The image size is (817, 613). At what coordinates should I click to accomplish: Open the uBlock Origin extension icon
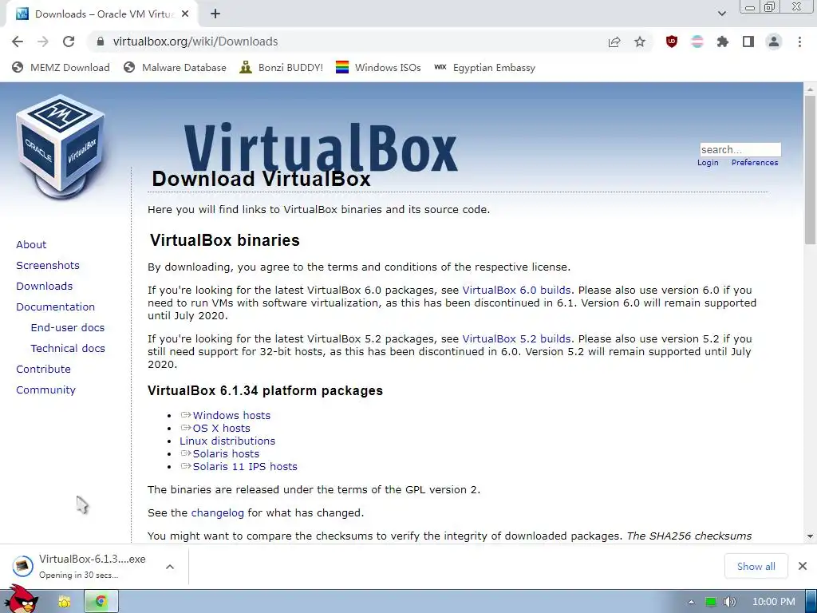click(x=672, y=42)
